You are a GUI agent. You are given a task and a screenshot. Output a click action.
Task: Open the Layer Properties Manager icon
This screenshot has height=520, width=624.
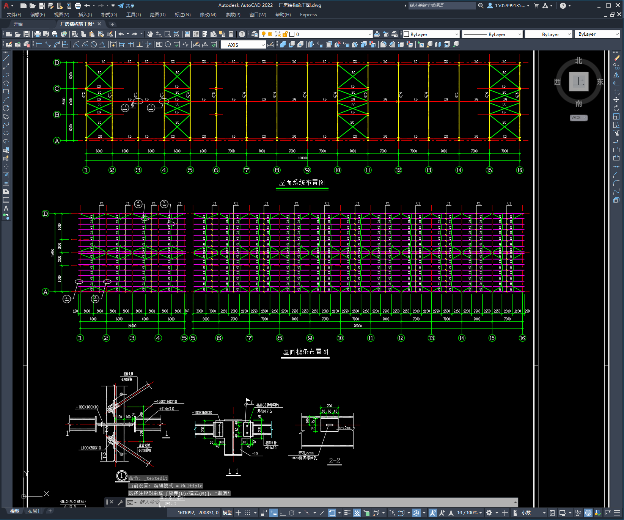[x=255, y=34]
